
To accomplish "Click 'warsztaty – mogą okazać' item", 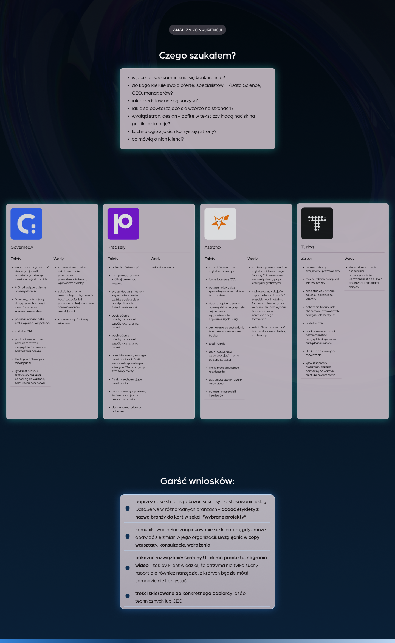I will tap(32, 273).
